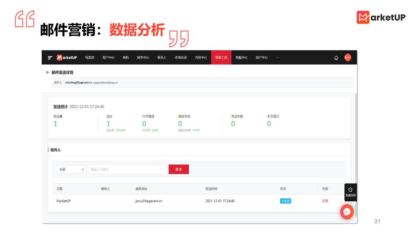Open the 客服消息 side widget
The height and width of the screenshot is (232, 413).
350,192
